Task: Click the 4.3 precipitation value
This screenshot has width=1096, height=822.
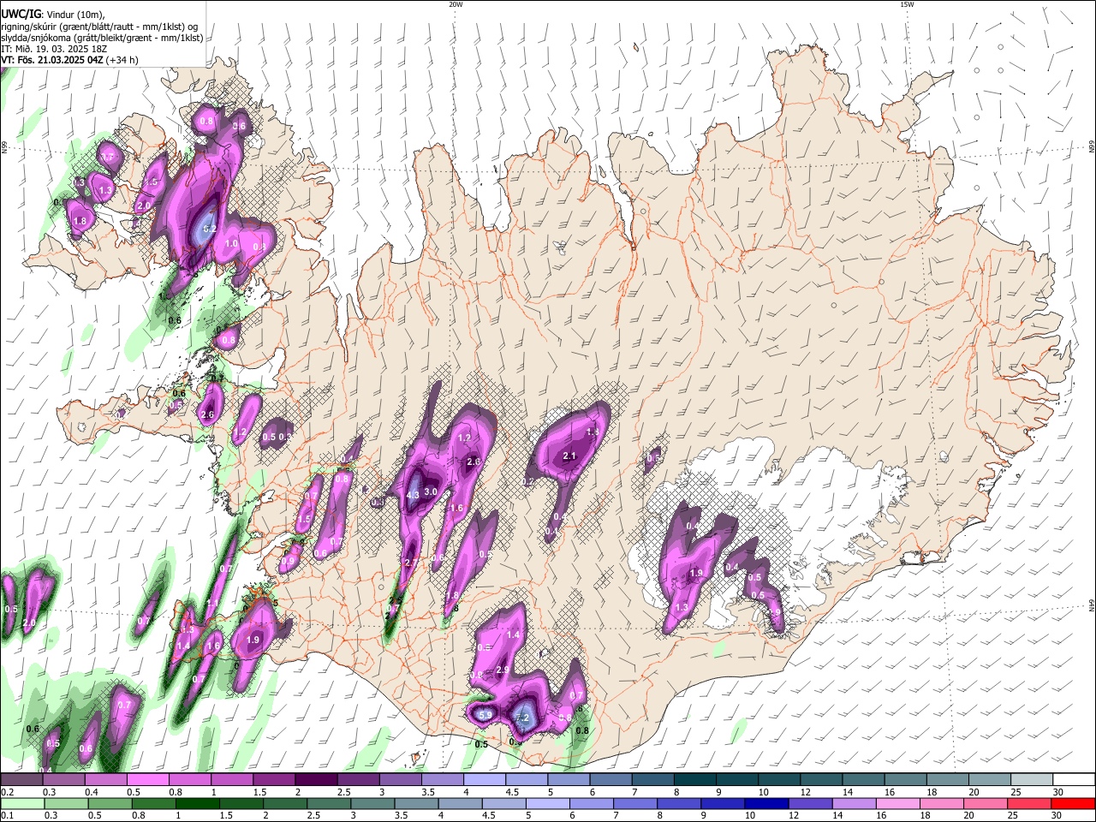Action: pos(413,495)
